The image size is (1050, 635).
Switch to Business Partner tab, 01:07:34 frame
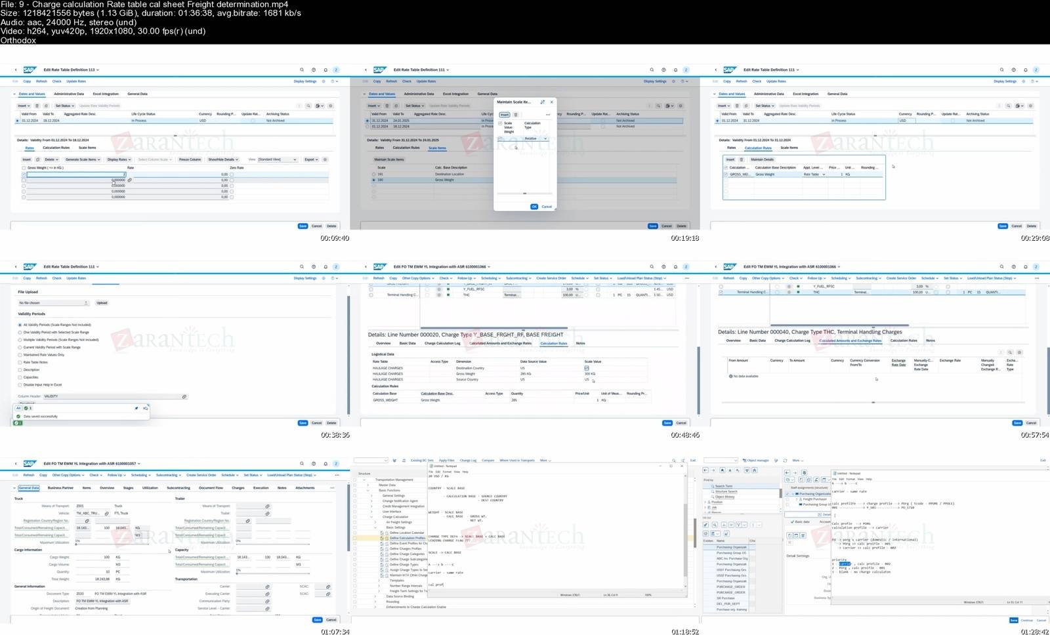60,487
